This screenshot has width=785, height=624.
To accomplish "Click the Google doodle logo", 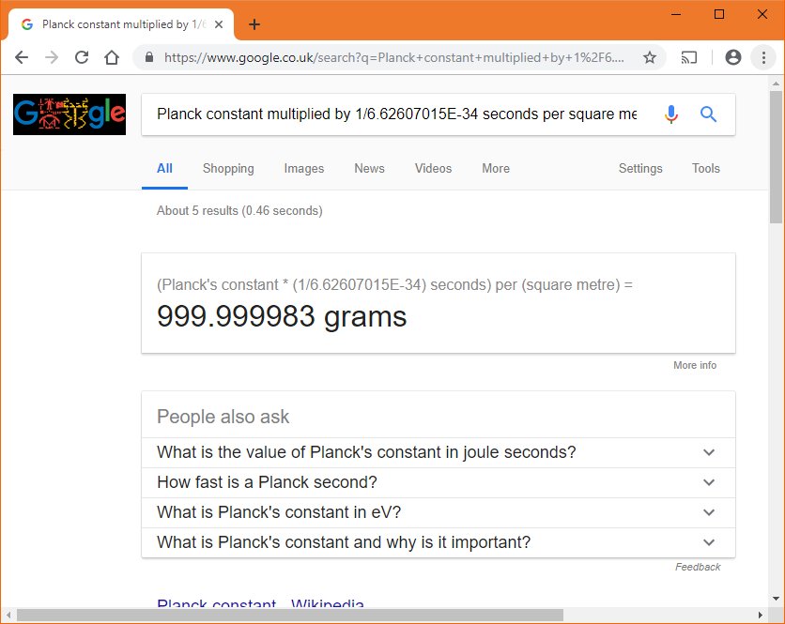I will click(x=69, y=114).
